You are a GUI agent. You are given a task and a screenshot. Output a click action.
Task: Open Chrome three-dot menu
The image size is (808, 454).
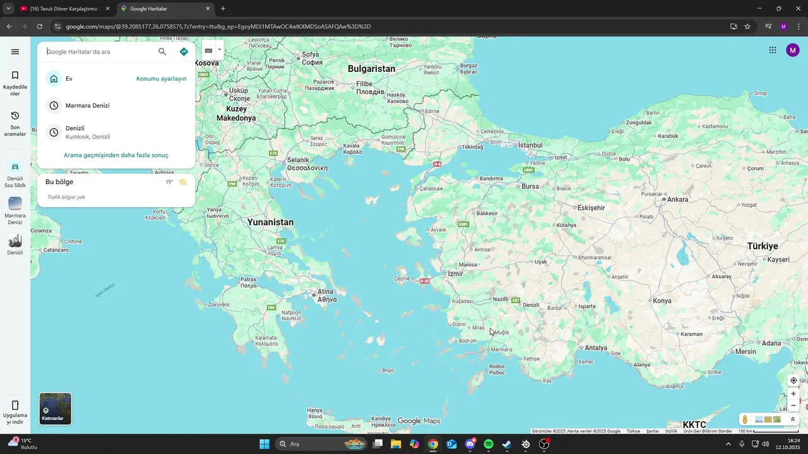click(x=799, y=26)
